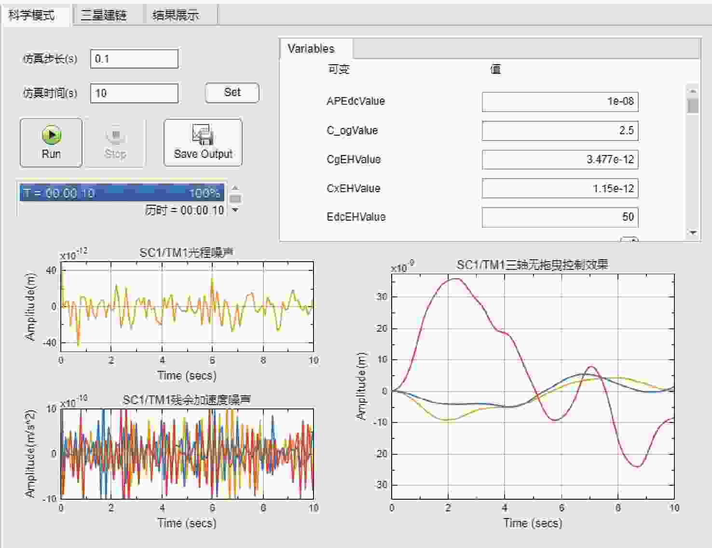Click Variables panel scrollbar up arrow
The image size is (712, 548).
(x=693, y=90)
